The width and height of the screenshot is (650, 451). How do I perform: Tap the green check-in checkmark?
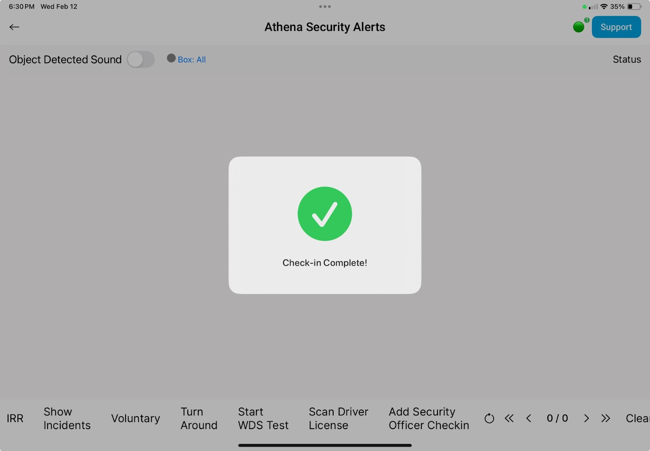(325, 214)
